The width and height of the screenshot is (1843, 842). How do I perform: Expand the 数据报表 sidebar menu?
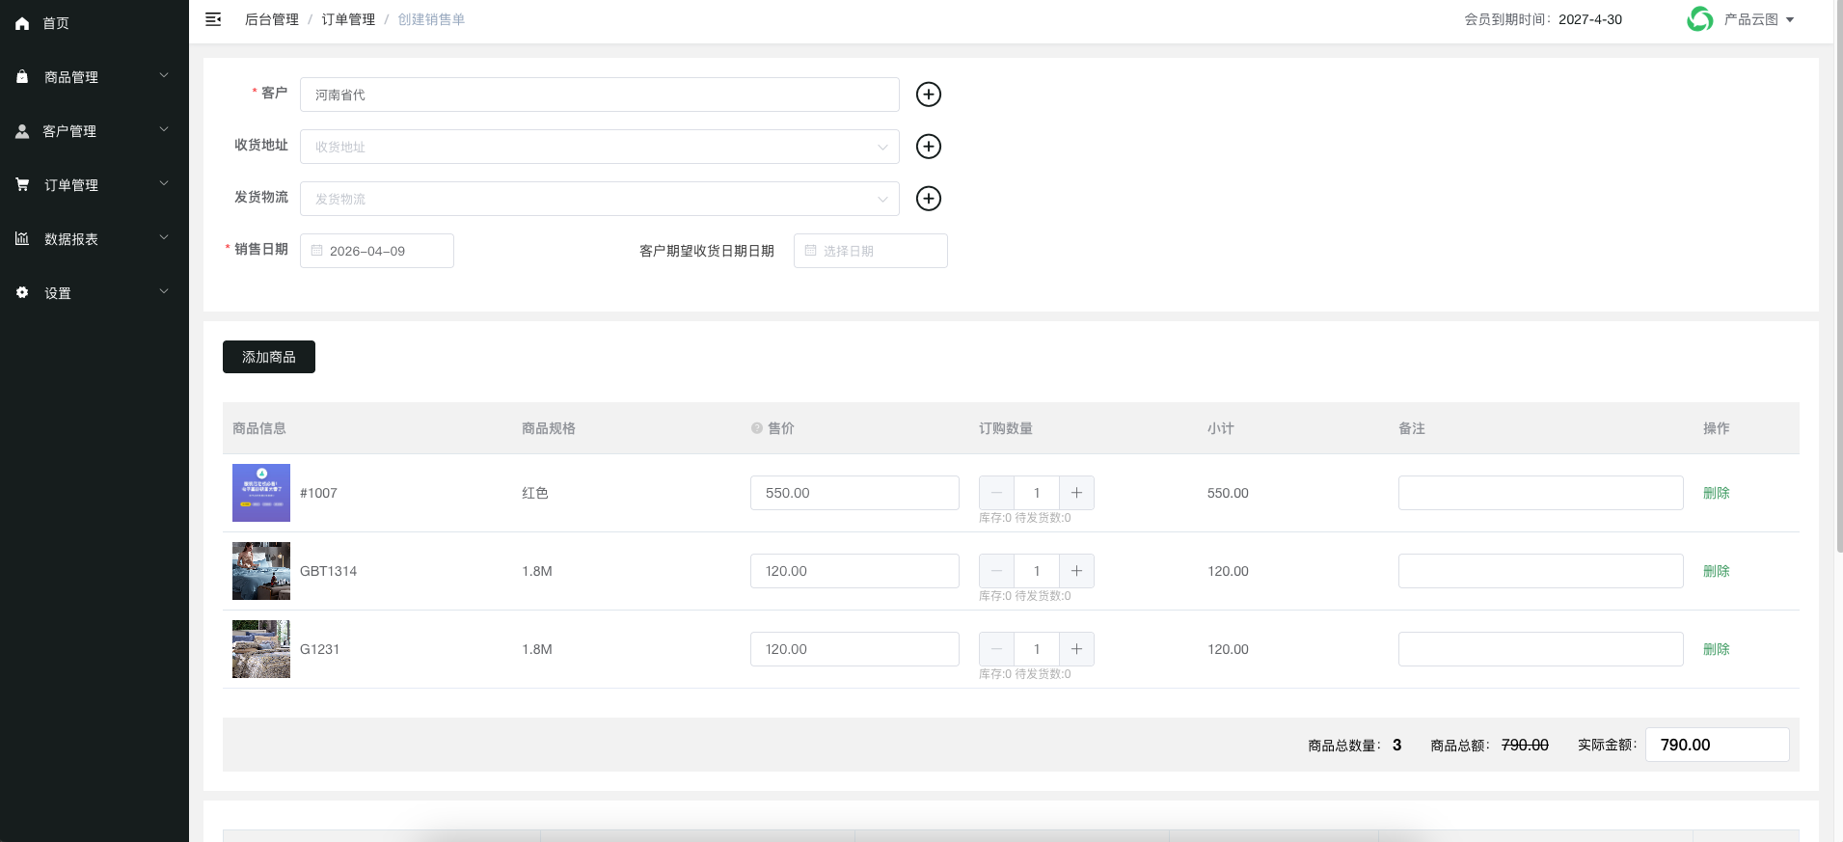(x=95, y=238)
